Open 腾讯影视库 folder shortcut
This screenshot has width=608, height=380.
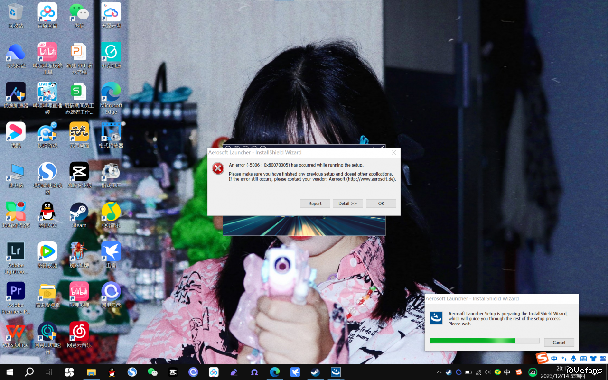pyautogui.click(x=47, y=295)
